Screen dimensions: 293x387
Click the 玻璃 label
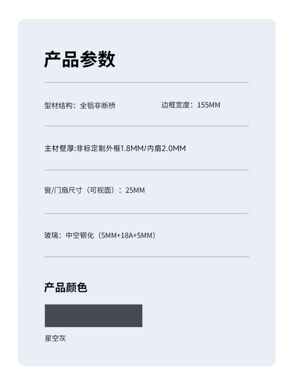pos(52,236)
